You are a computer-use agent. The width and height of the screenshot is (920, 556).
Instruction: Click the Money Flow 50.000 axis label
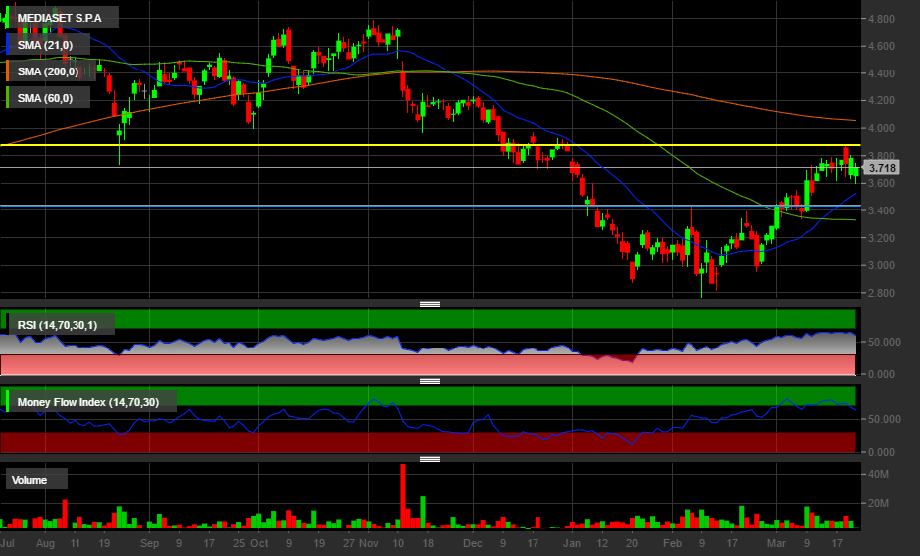[x=884, y=419]
